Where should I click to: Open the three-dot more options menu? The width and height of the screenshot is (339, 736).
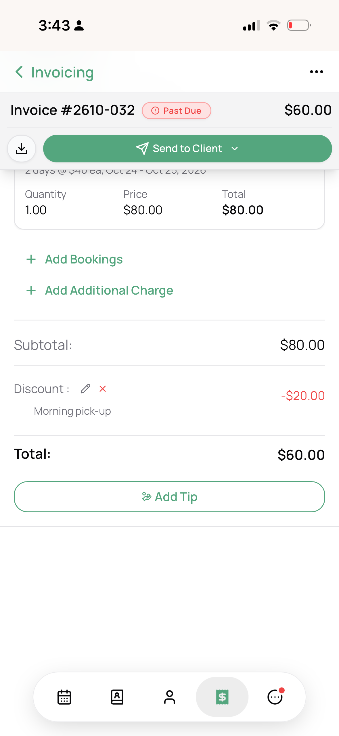(316, 72)
